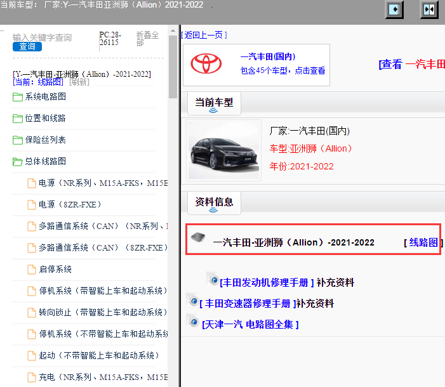445x387 pixels.
Task: Open 天津一汽 电路图全集 link
Action: pyautogui.click(x=250, y=325)
